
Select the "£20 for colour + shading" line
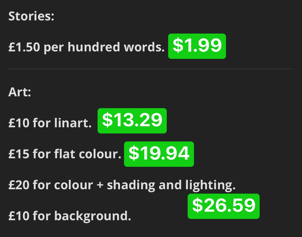tap(122, 185)
